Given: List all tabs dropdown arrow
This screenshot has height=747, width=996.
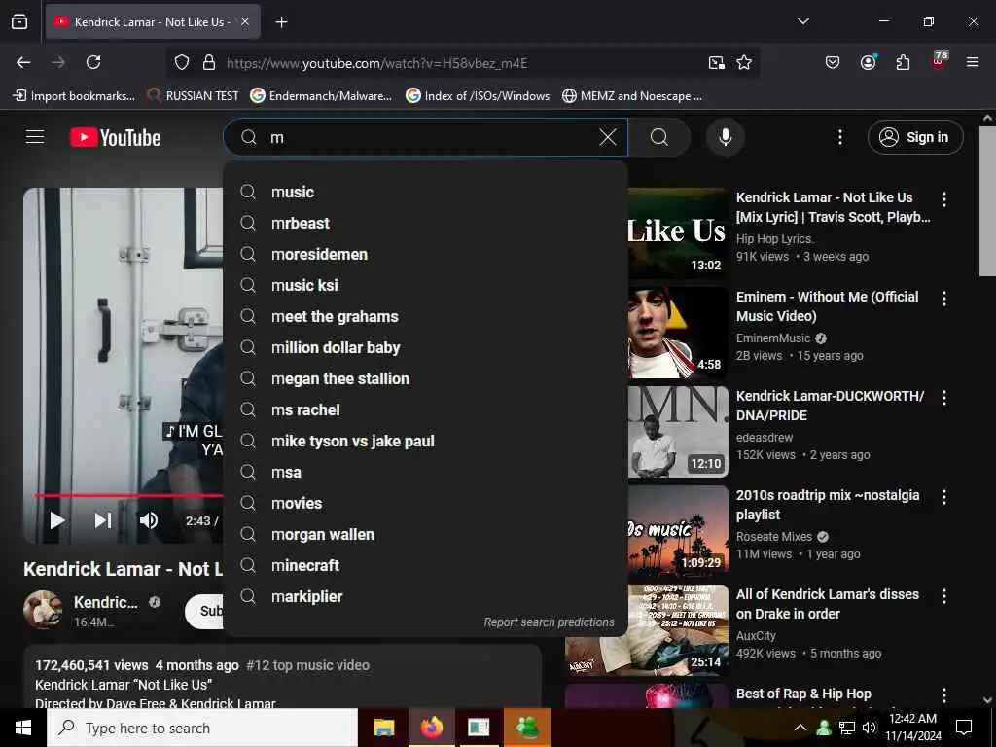Looking at the screenshot, I should click(802, 21).
